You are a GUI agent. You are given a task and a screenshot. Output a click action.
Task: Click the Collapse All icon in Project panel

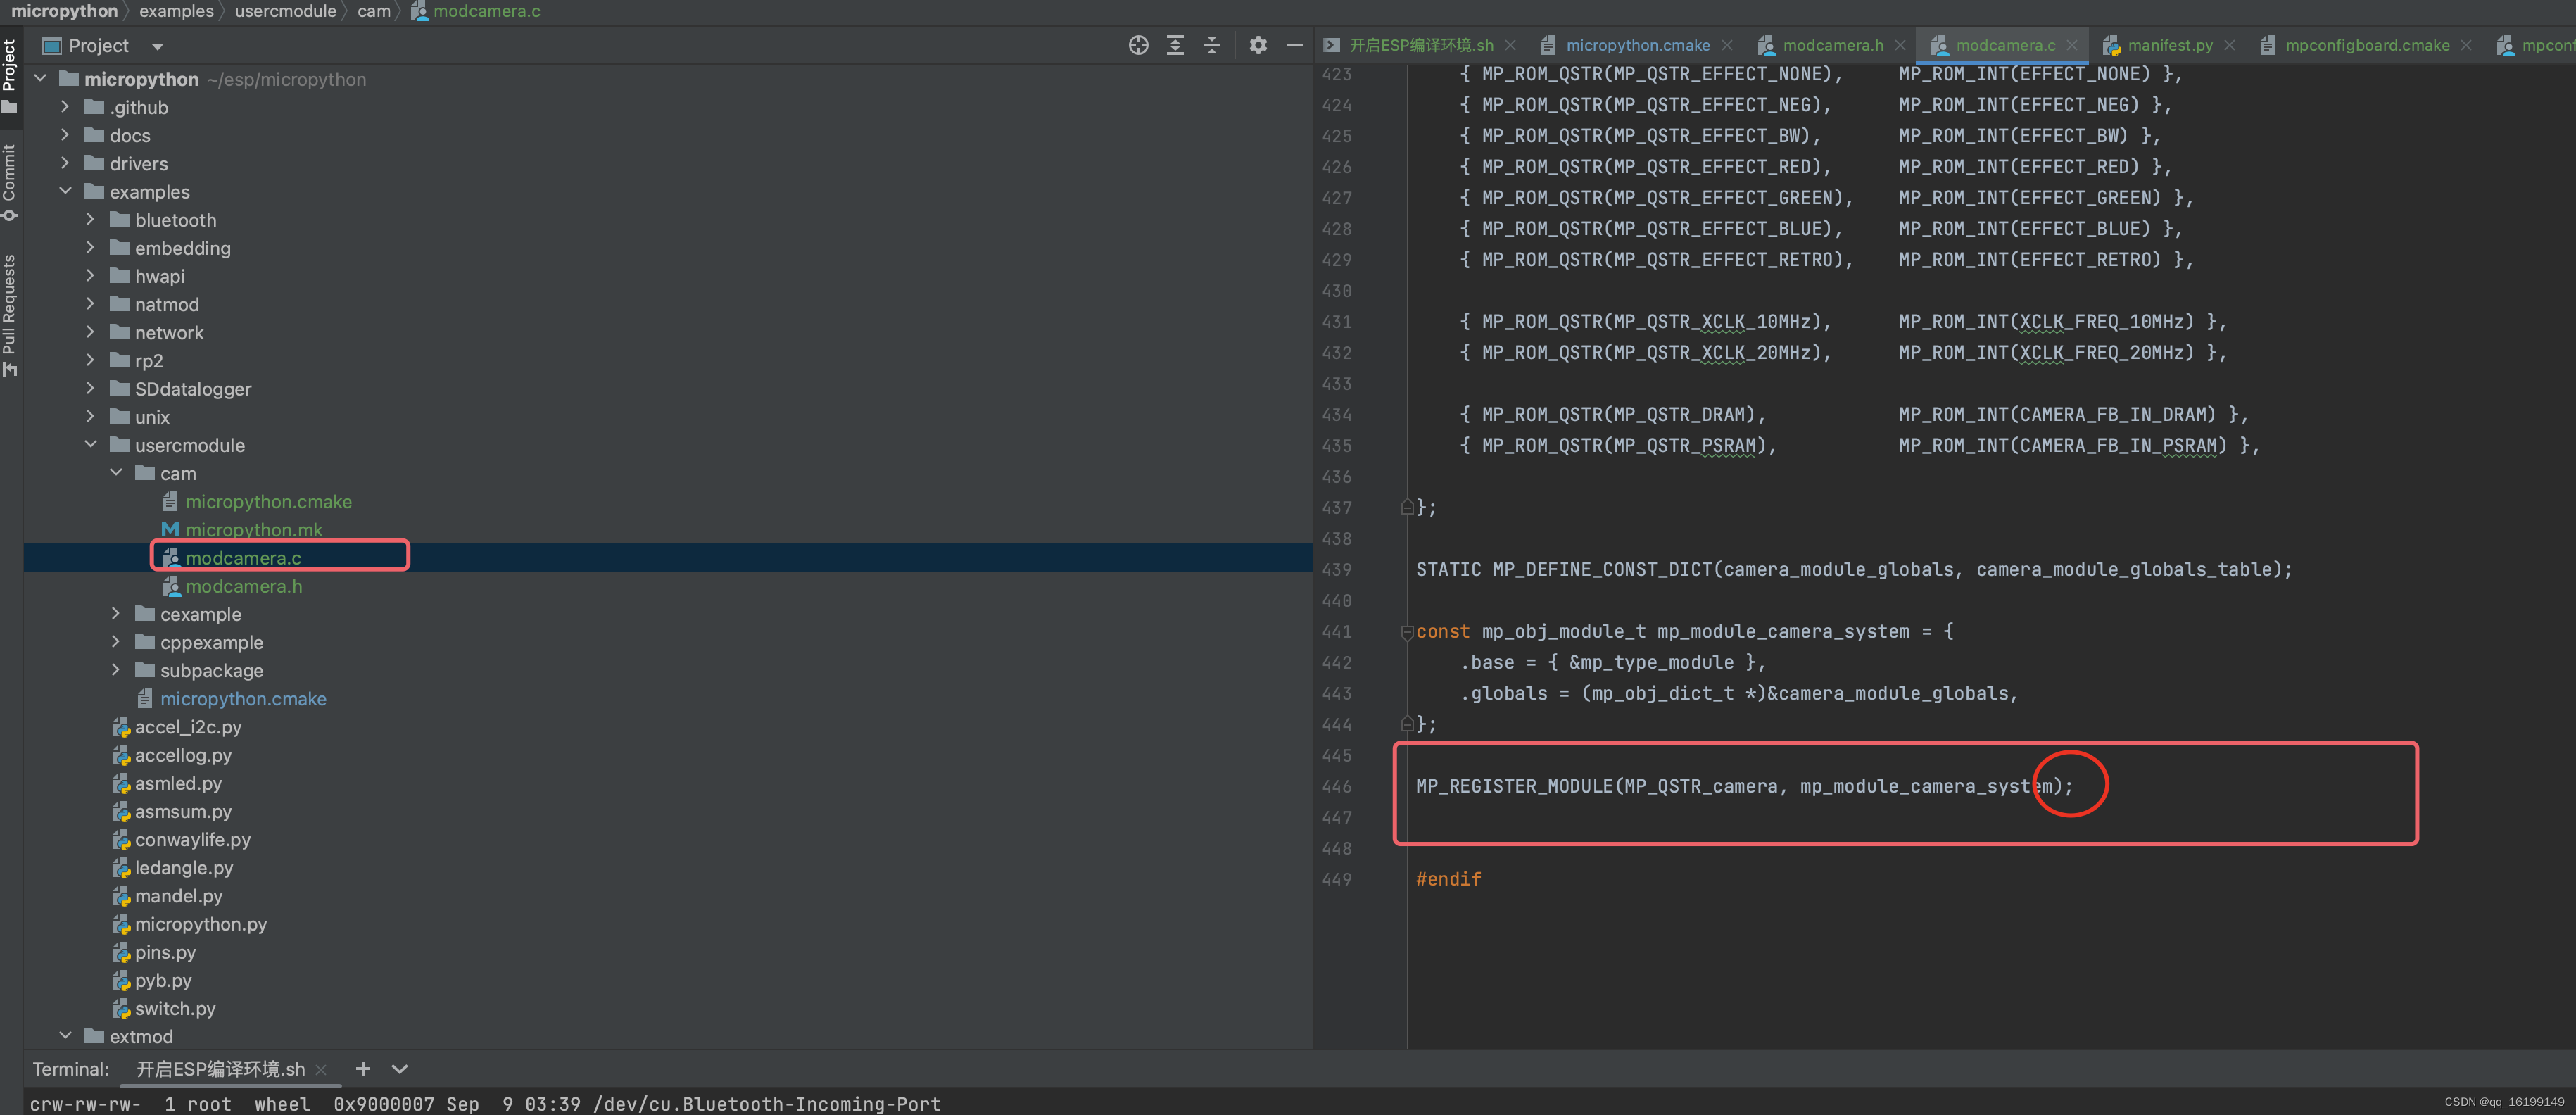1212,45
